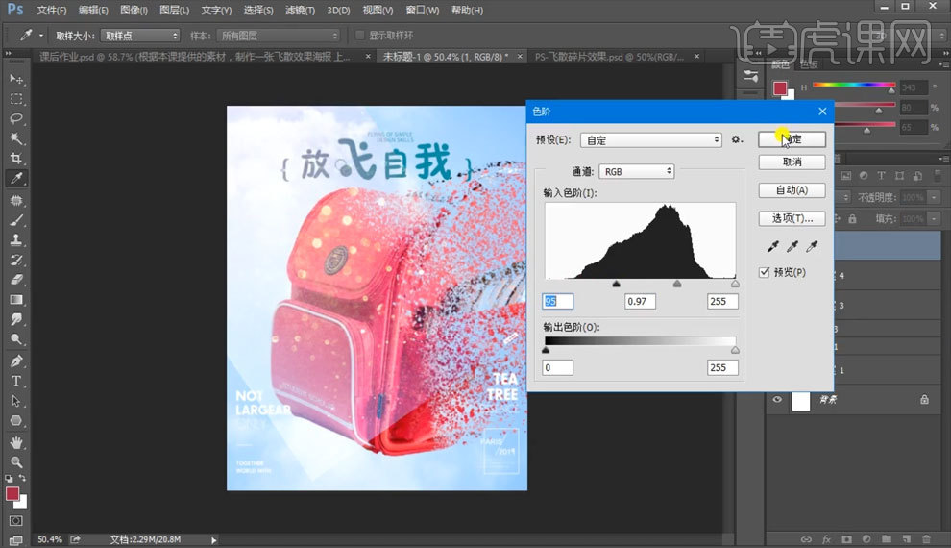Select the Smudge tool
The image size is (951, 548).
[16, 320]
